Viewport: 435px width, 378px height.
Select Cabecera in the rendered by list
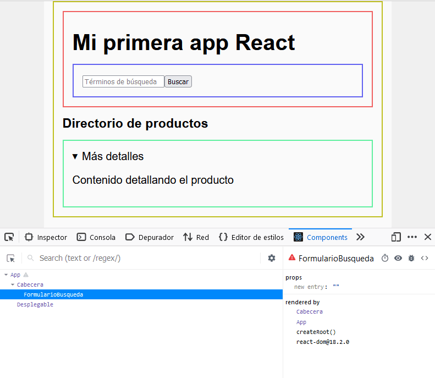(x=309, y=311)
